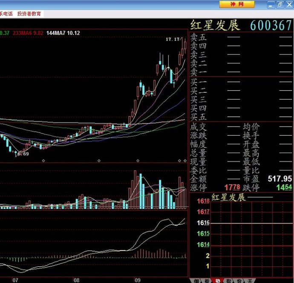The height and width of the screenshot is (283, 294).
Task: Click the 09 month marker on time axis
Action: (138, 280)
